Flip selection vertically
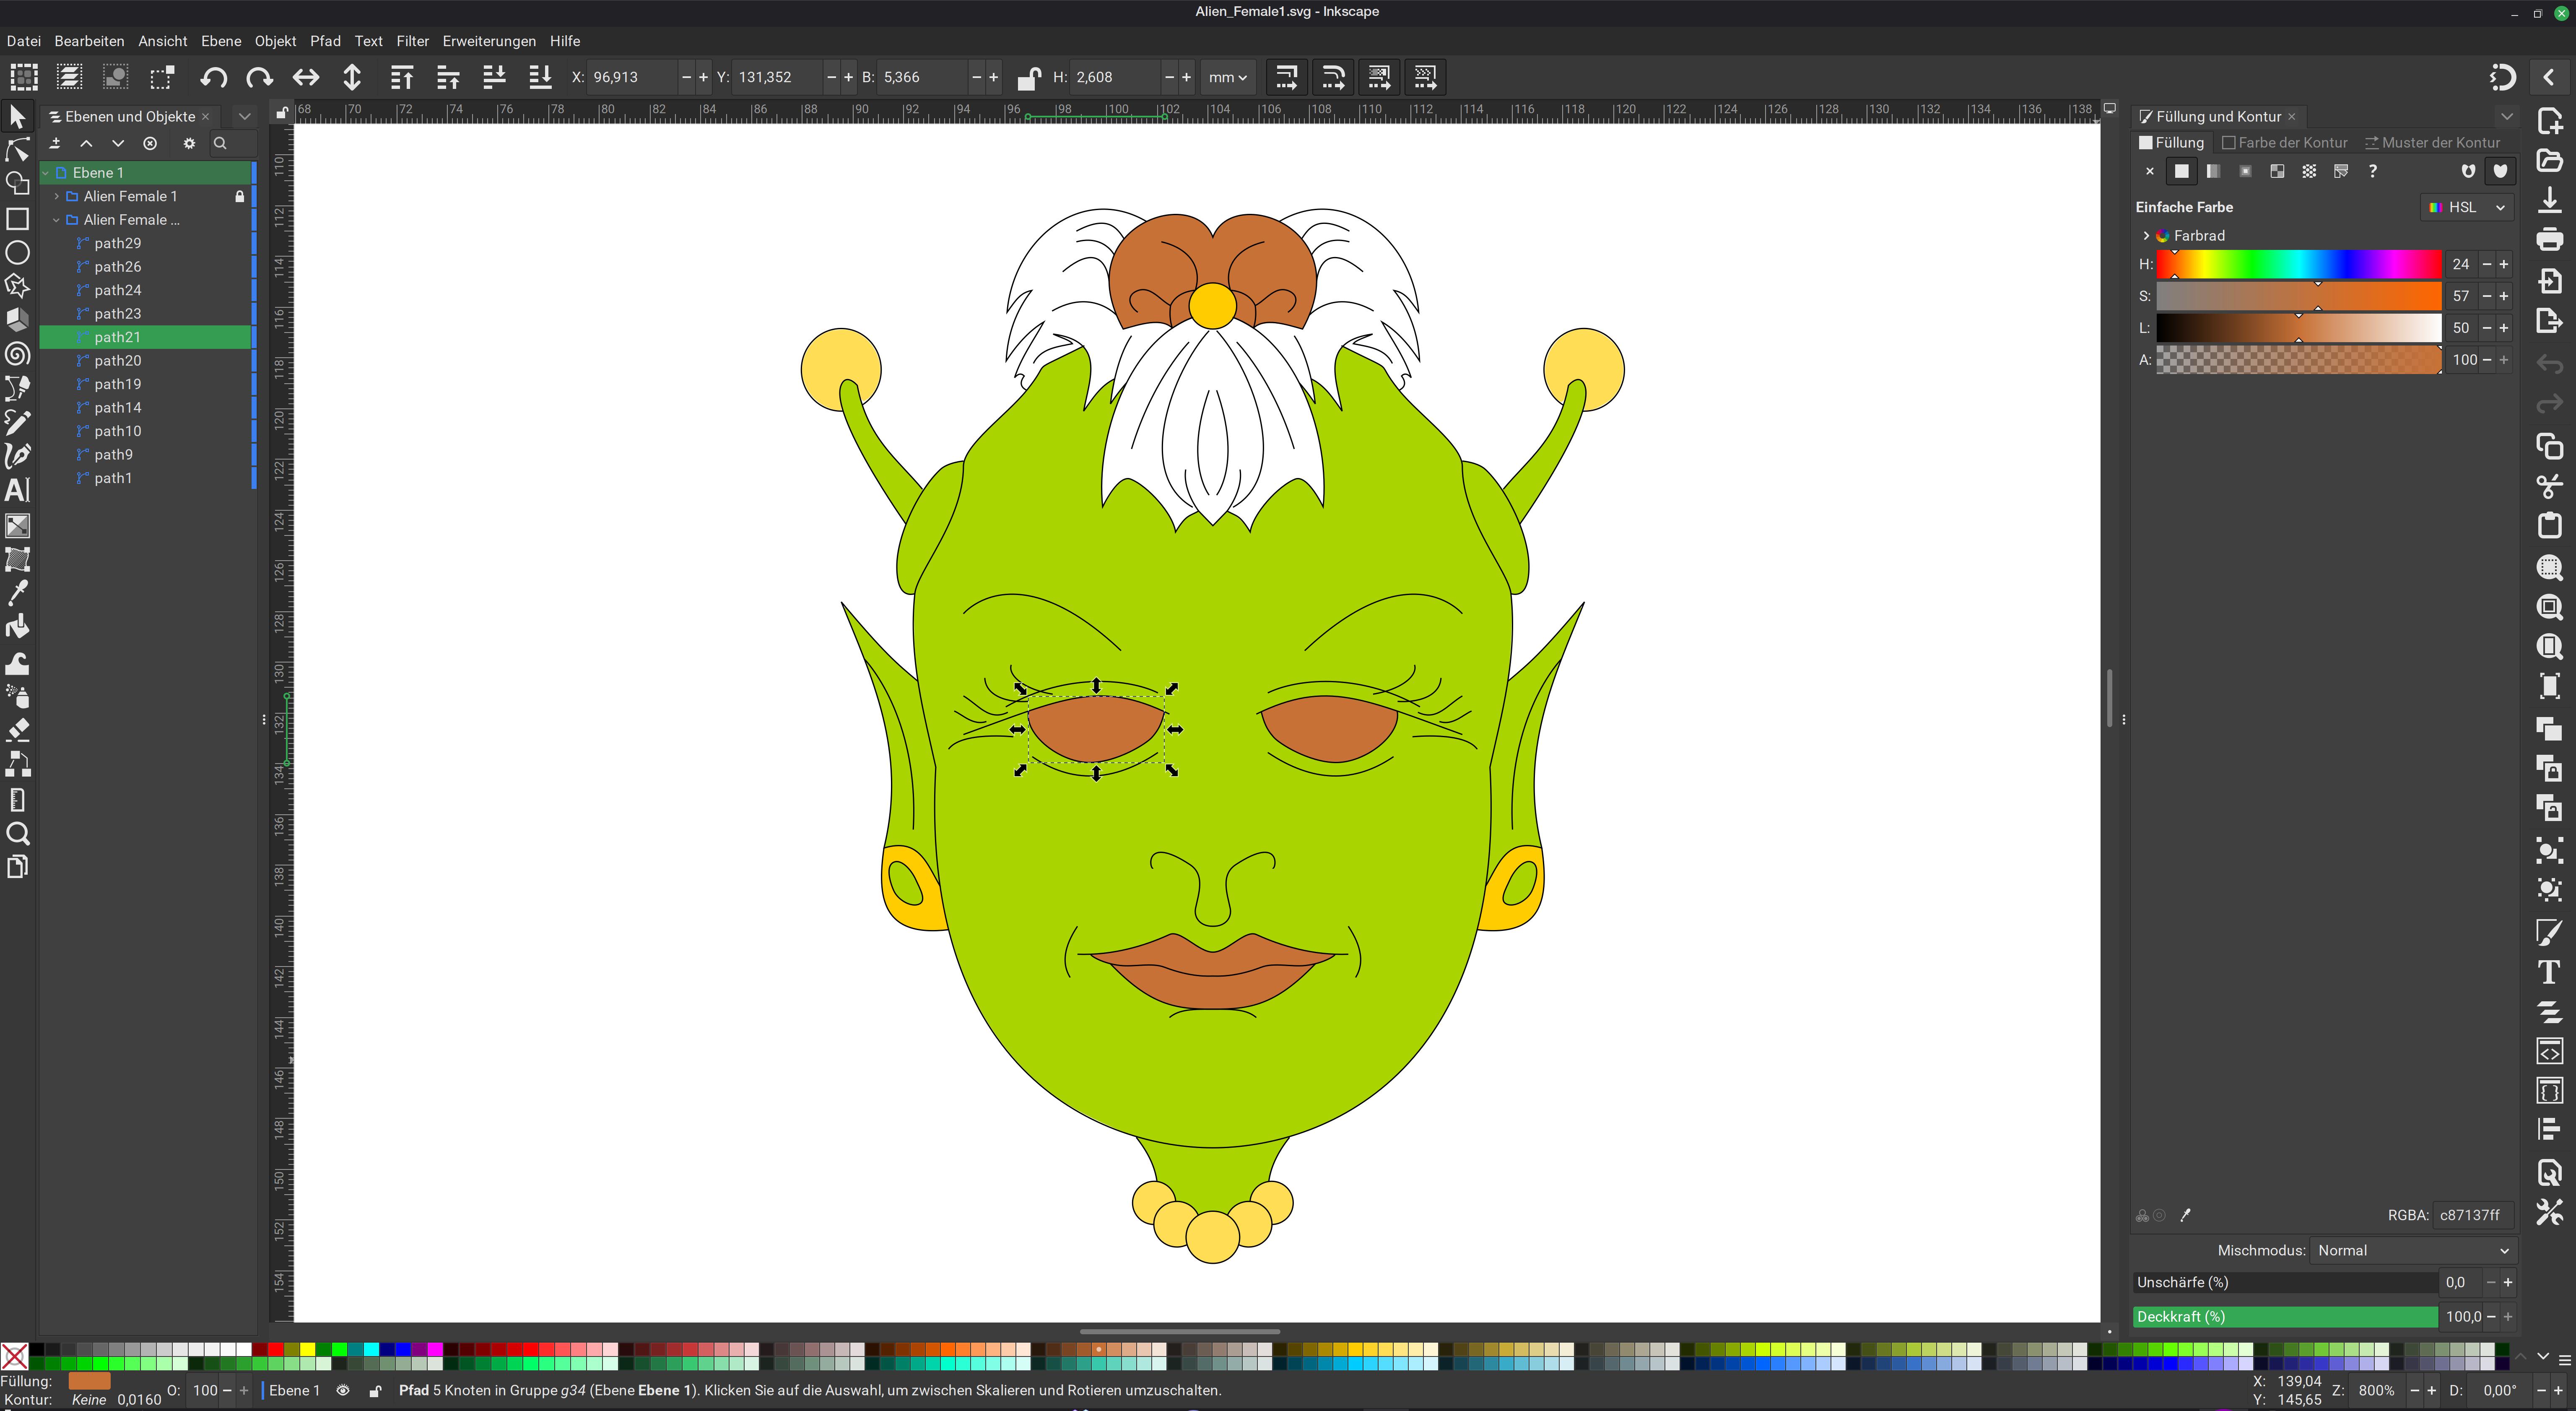 (x=352, y=77)
